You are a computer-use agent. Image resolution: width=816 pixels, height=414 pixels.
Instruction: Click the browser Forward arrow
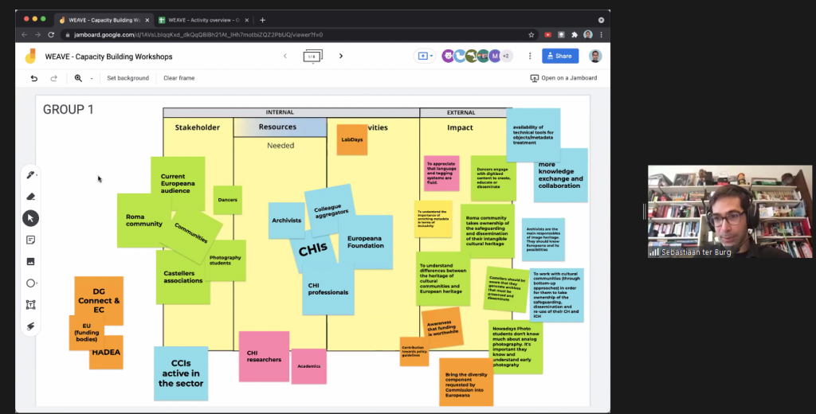click(38, 35)
